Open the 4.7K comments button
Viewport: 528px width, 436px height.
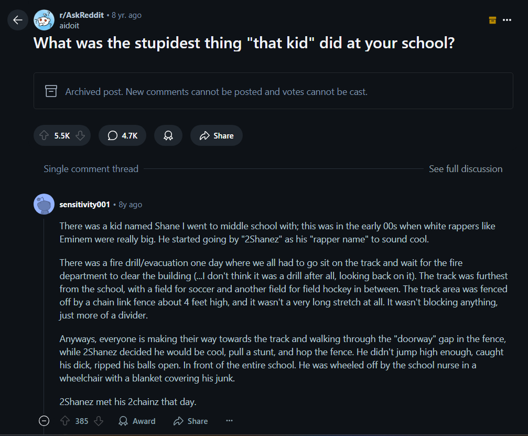(x=122, y=135)
